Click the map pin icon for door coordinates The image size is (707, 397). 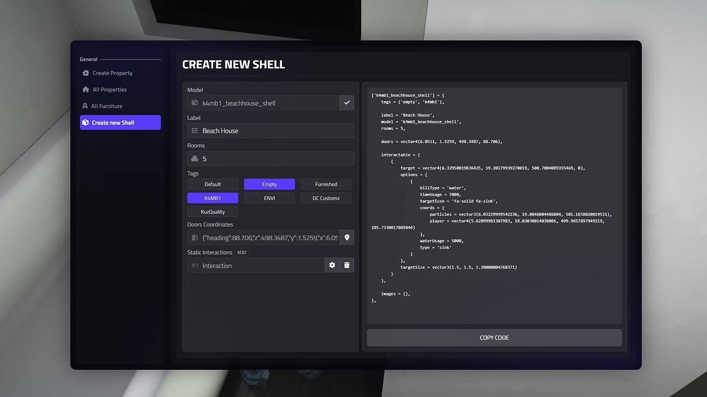click(347, 237)
